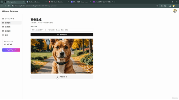Click the dashboard grid icon in sidebar

[x=3, y=19]
